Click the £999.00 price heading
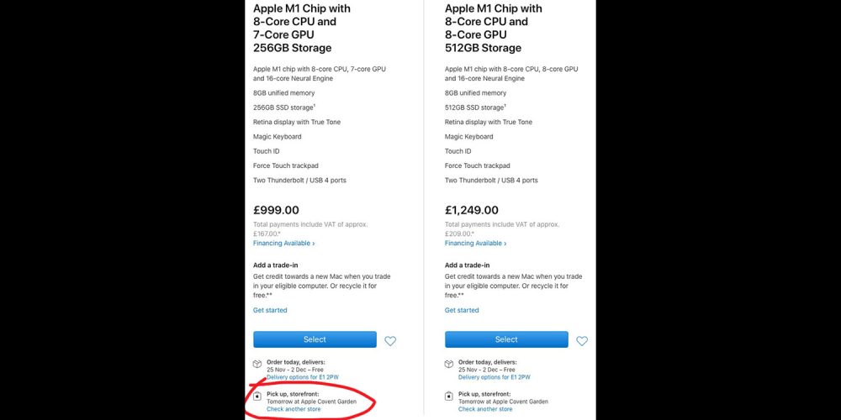This screenshot has width=841, height=420. coord(276,210)
